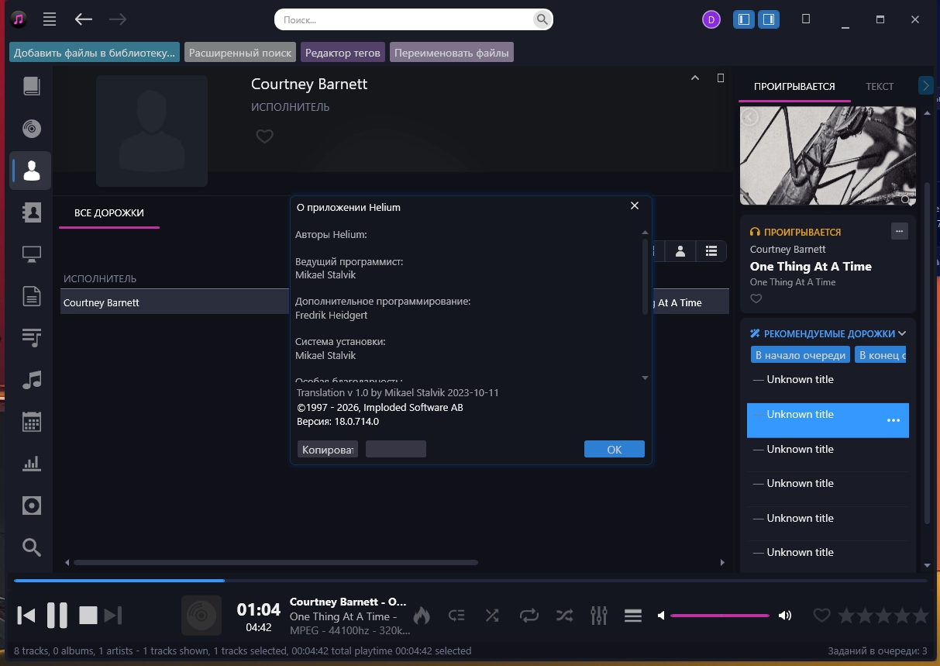The height and width of the screenshot is (666, 940).
Task: Switch to list view in track list
Action: click(x=711, y=251)
